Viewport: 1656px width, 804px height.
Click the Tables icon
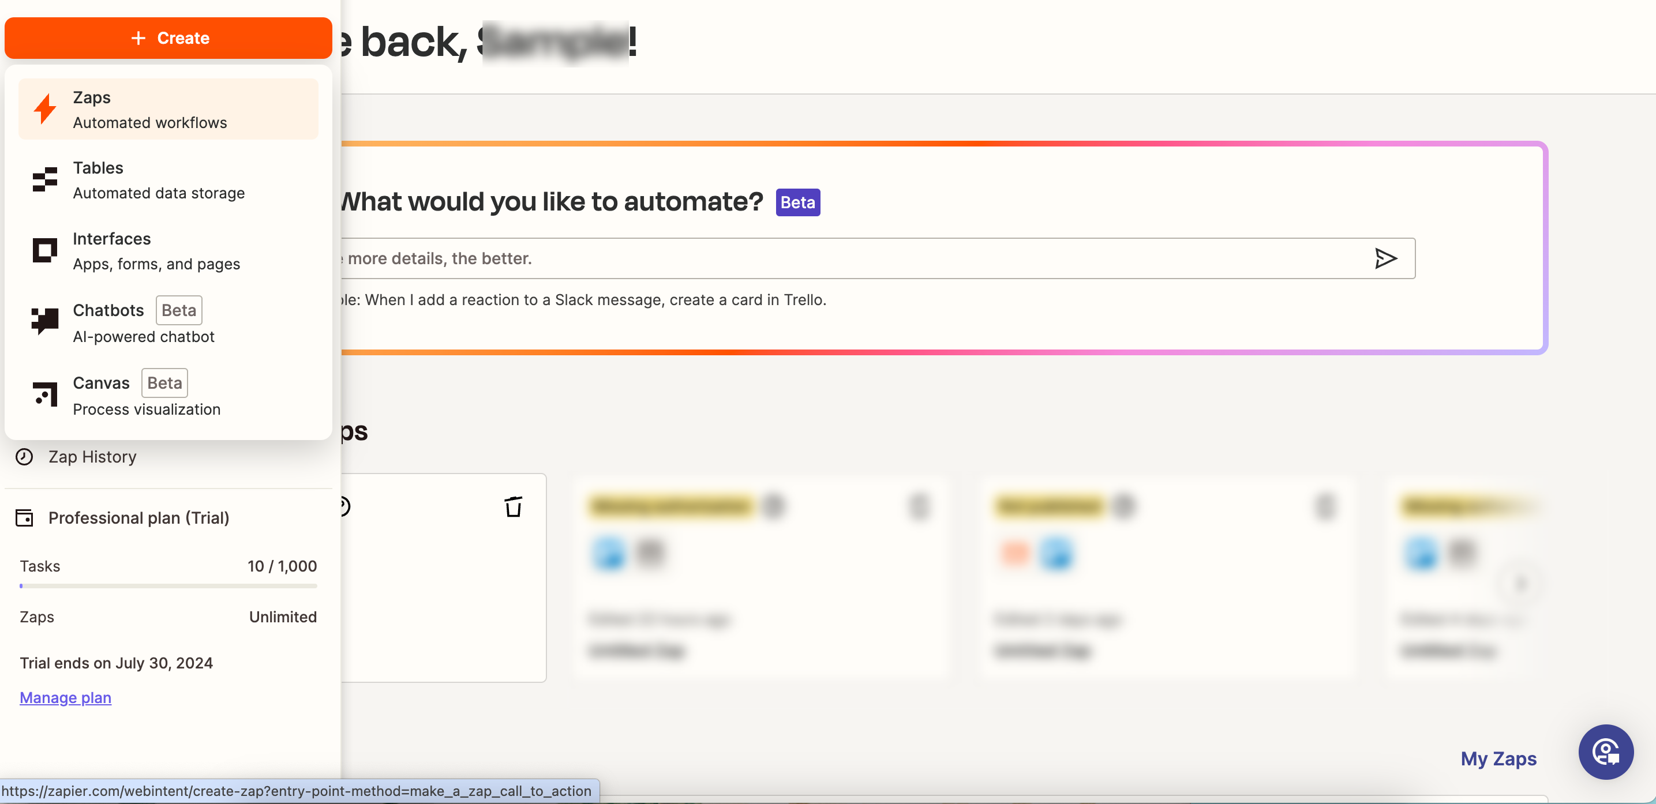44,179
